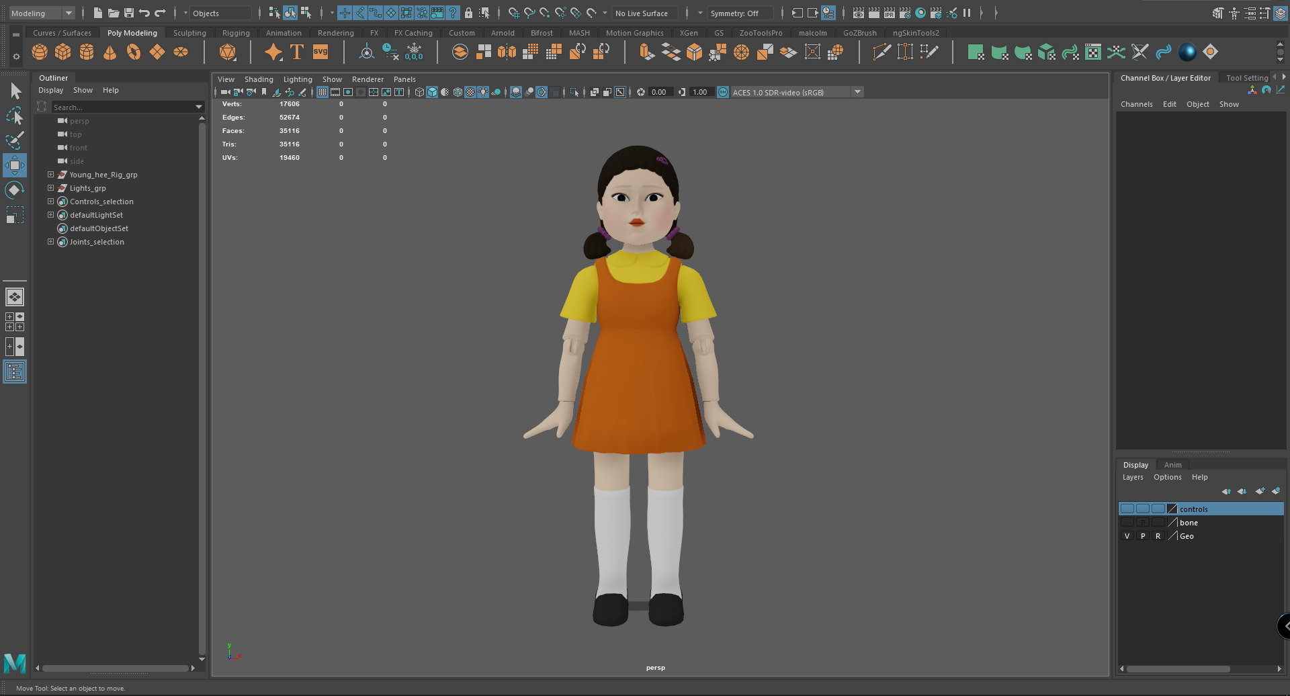Click the SVG import shelf icon

[320, 52]
